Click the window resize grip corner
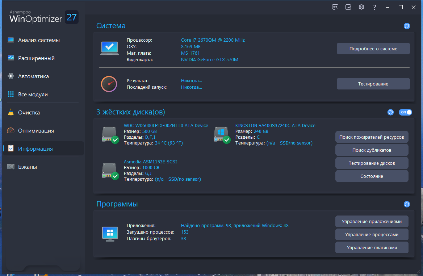 click(x=418, y=271)
